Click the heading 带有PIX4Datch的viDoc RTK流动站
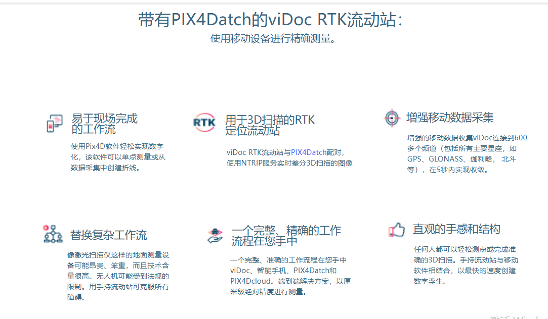 click(x=270, y=20)
